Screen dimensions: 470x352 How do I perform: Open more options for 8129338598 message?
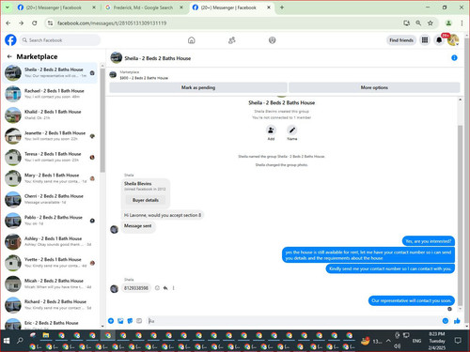coord(173,288)
